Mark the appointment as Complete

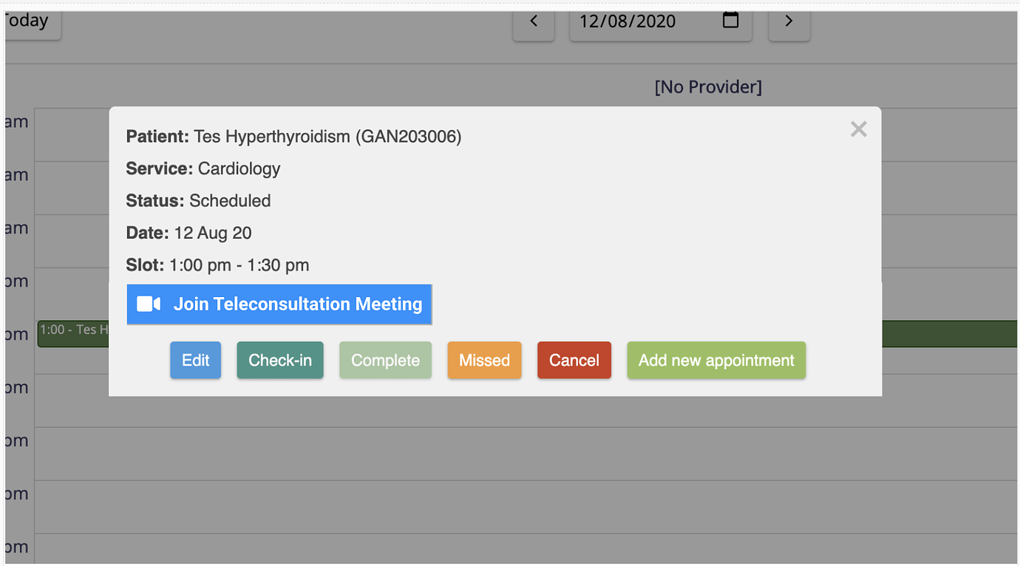(385, 360)
